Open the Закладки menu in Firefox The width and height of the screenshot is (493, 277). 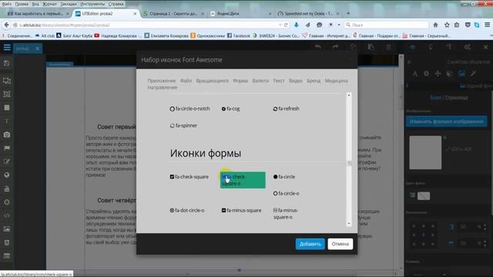69,4
